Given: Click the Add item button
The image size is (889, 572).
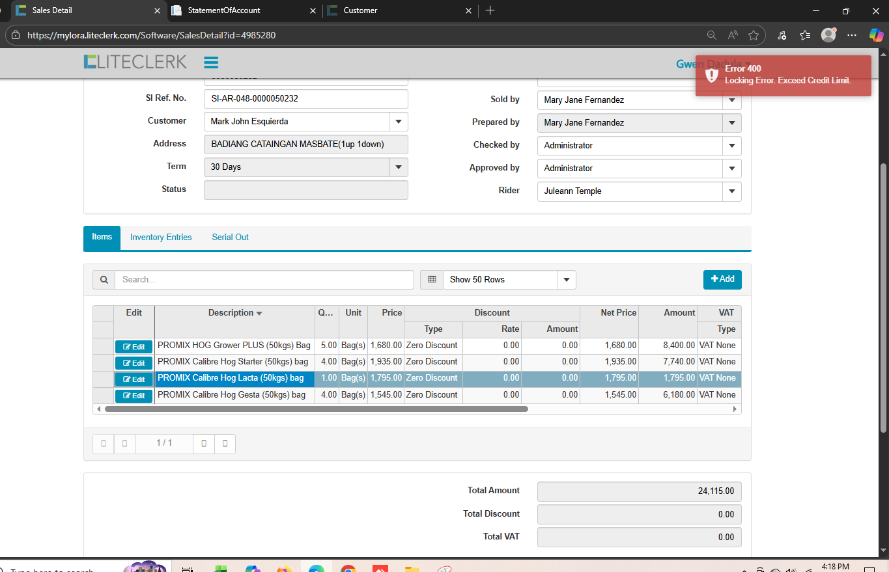Looking at the screenshot, I should [x=722, y=279].
